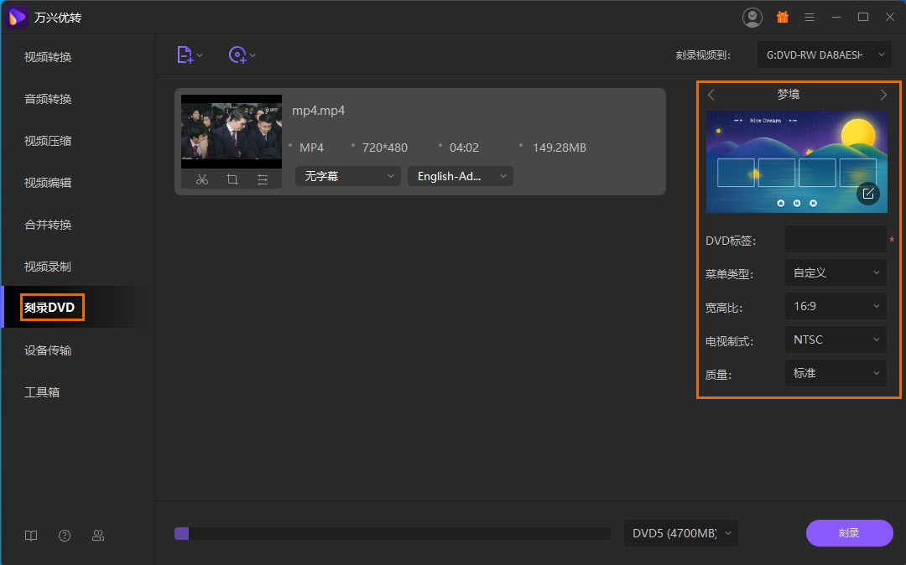Open the 宽高比 16:9 dropdown
The width and height of the screenshot is (906, 565).
coord(836,306)
